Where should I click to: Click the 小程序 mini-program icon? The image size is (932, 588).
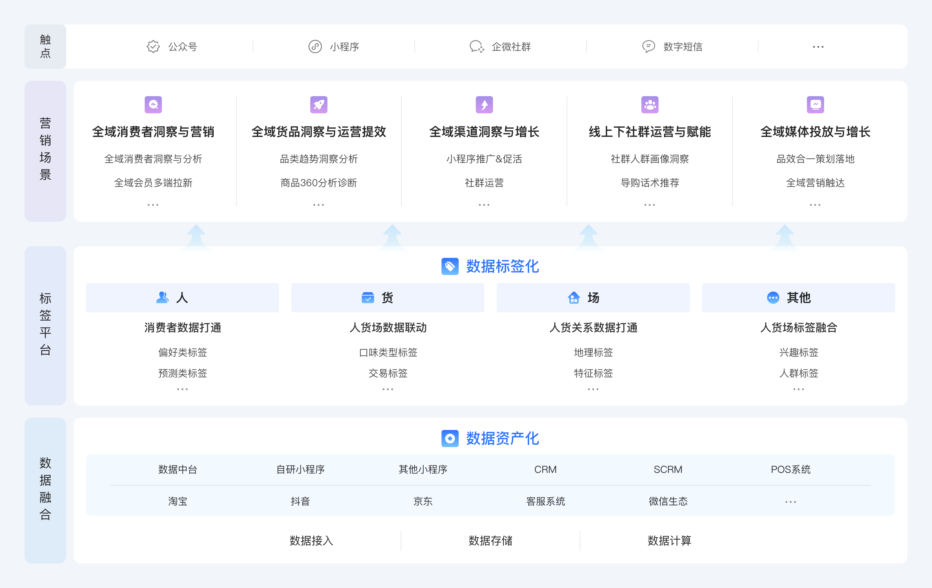(x=315, y=47)
